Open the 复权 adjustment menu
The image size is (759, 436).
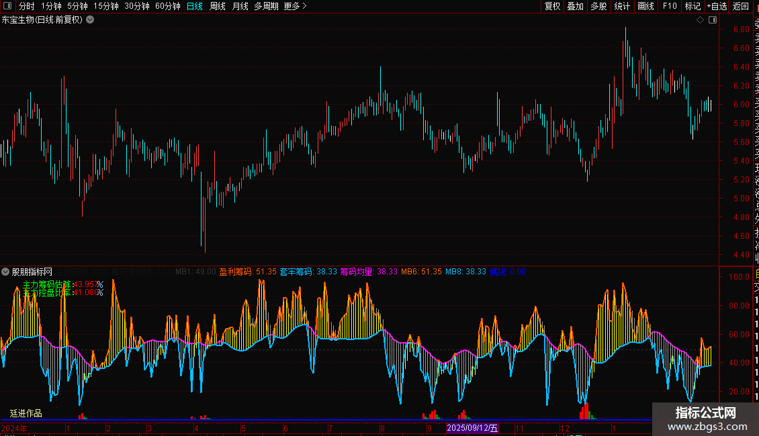coord(552,6)
